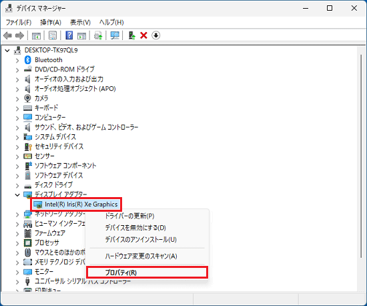The height and width of the screenshot is (306, 367).
Task: Expand the Bluetooth category
Action: [17, 60]
